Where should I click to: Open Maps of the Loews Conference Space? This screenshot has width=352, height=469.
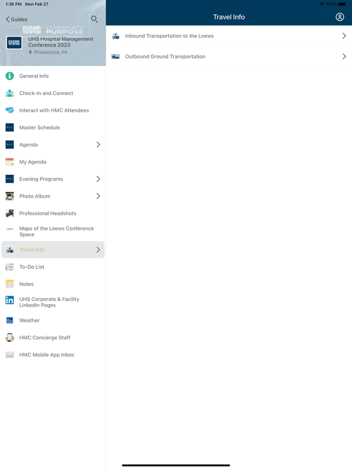[x=53, y=231]
